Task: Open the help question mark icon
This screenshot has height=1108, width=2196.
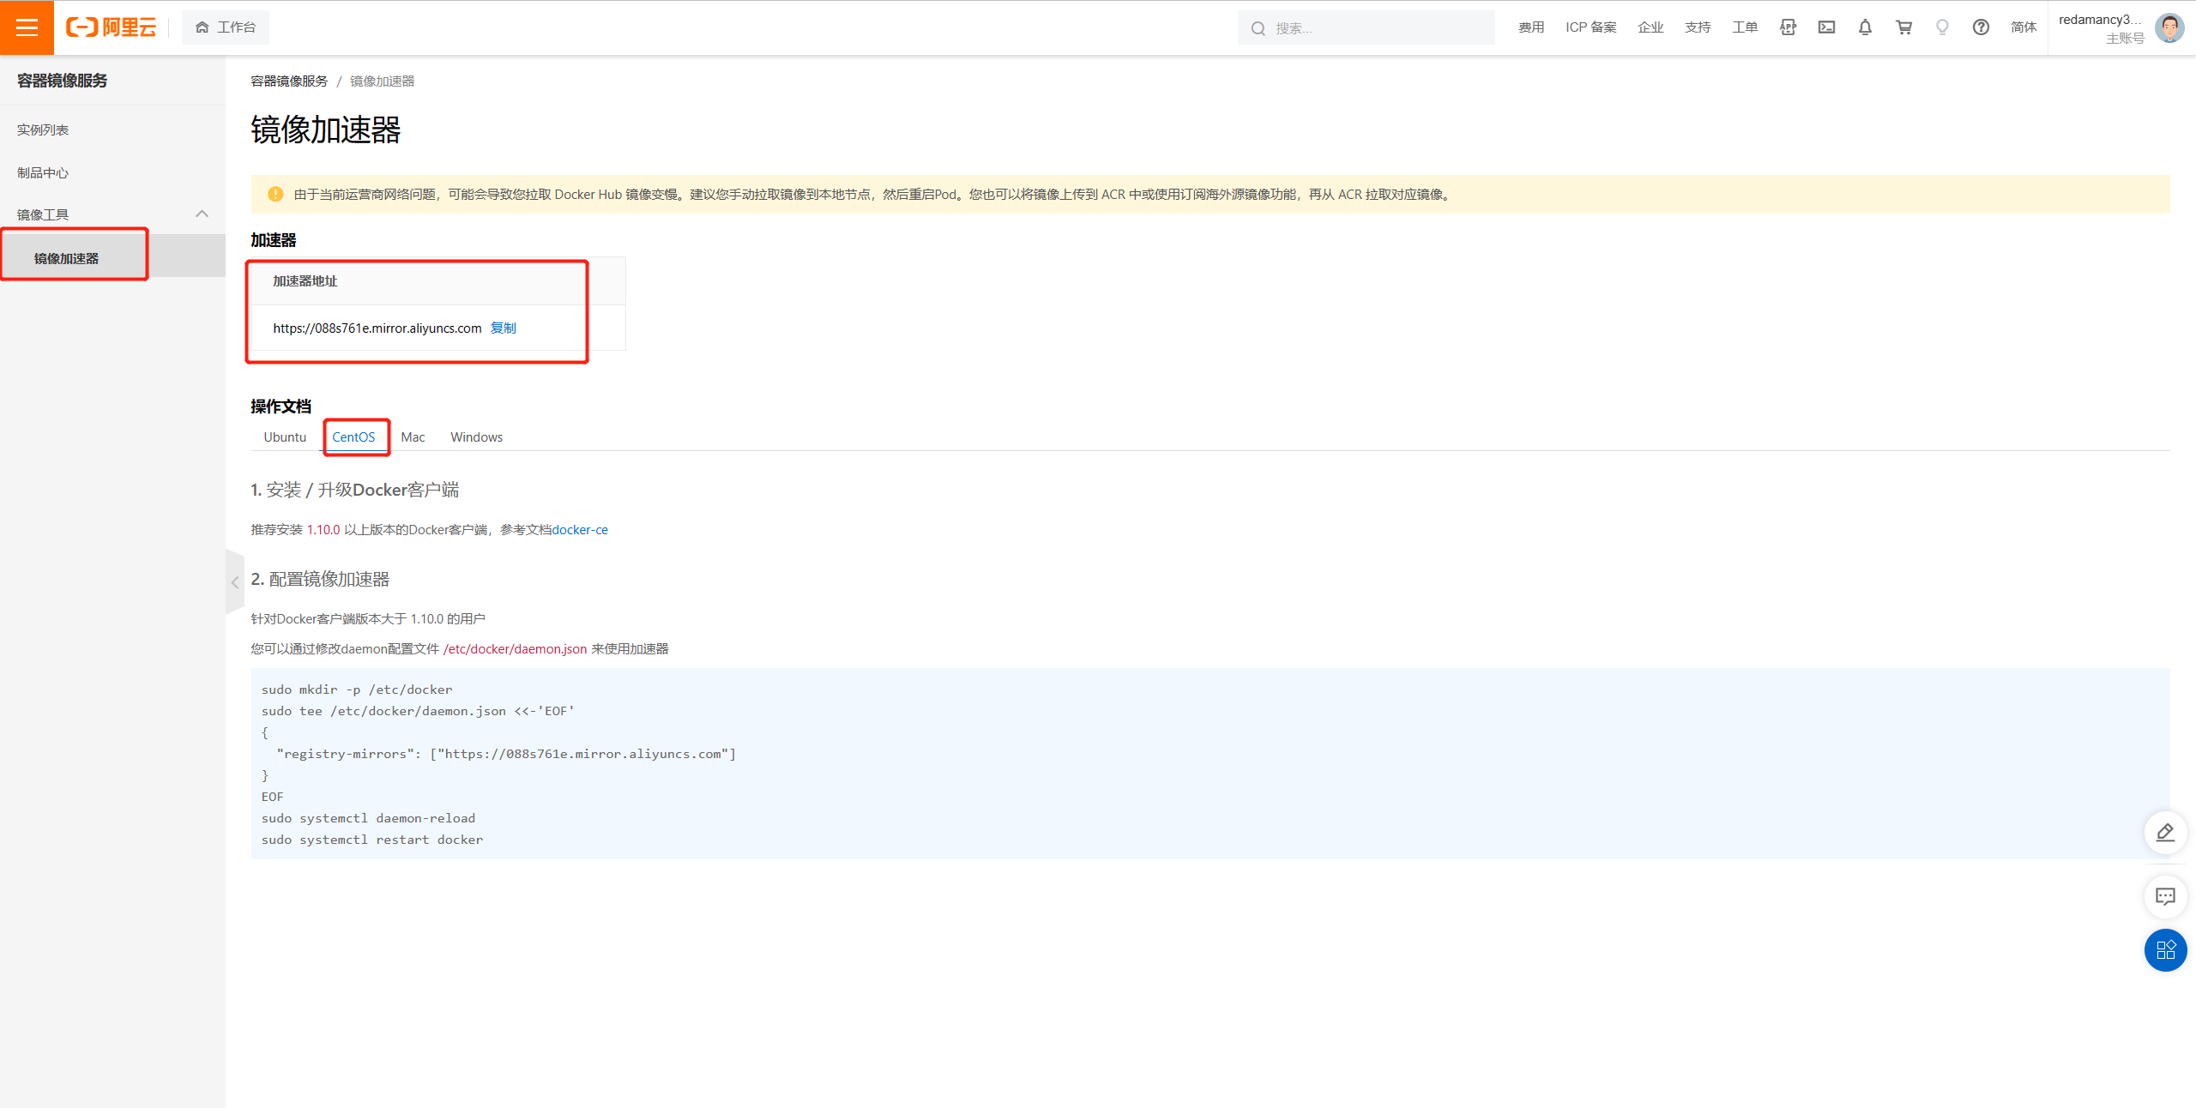Action: point(1981,27)
